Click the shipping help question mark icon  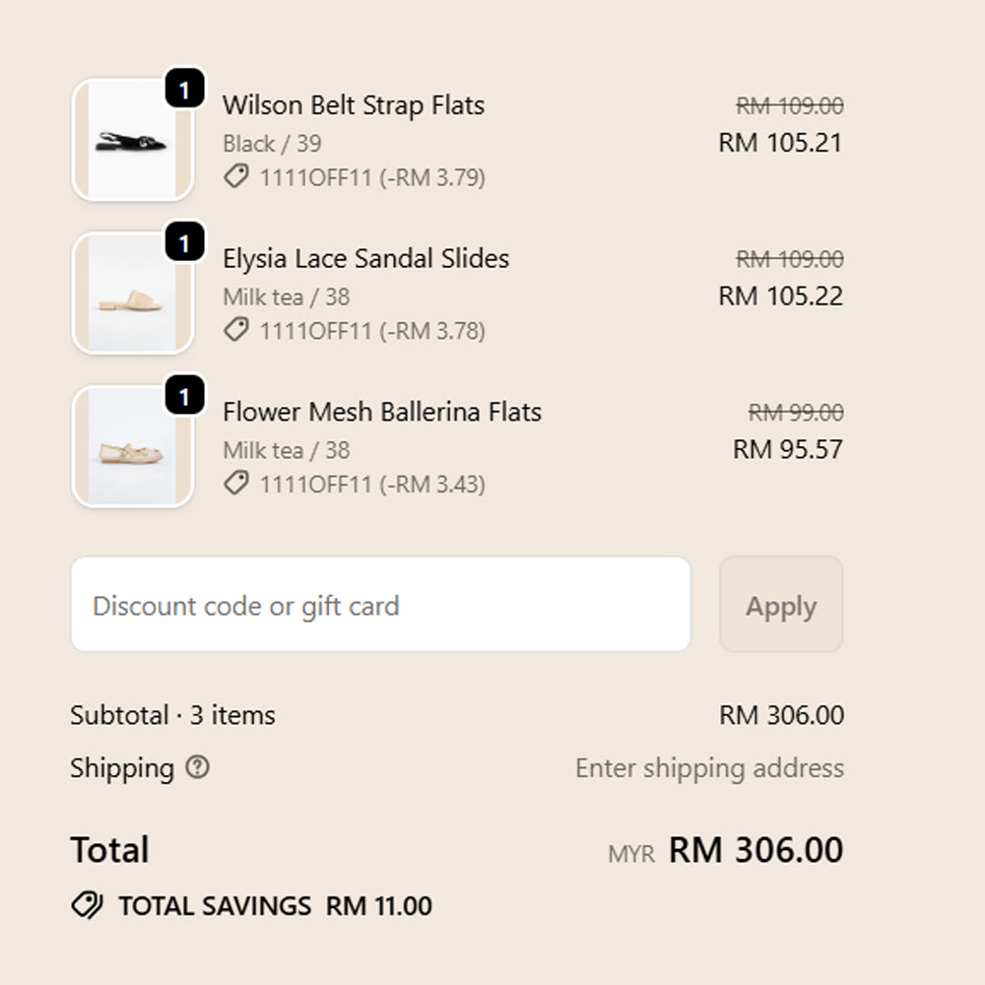[x=198, y=767]
